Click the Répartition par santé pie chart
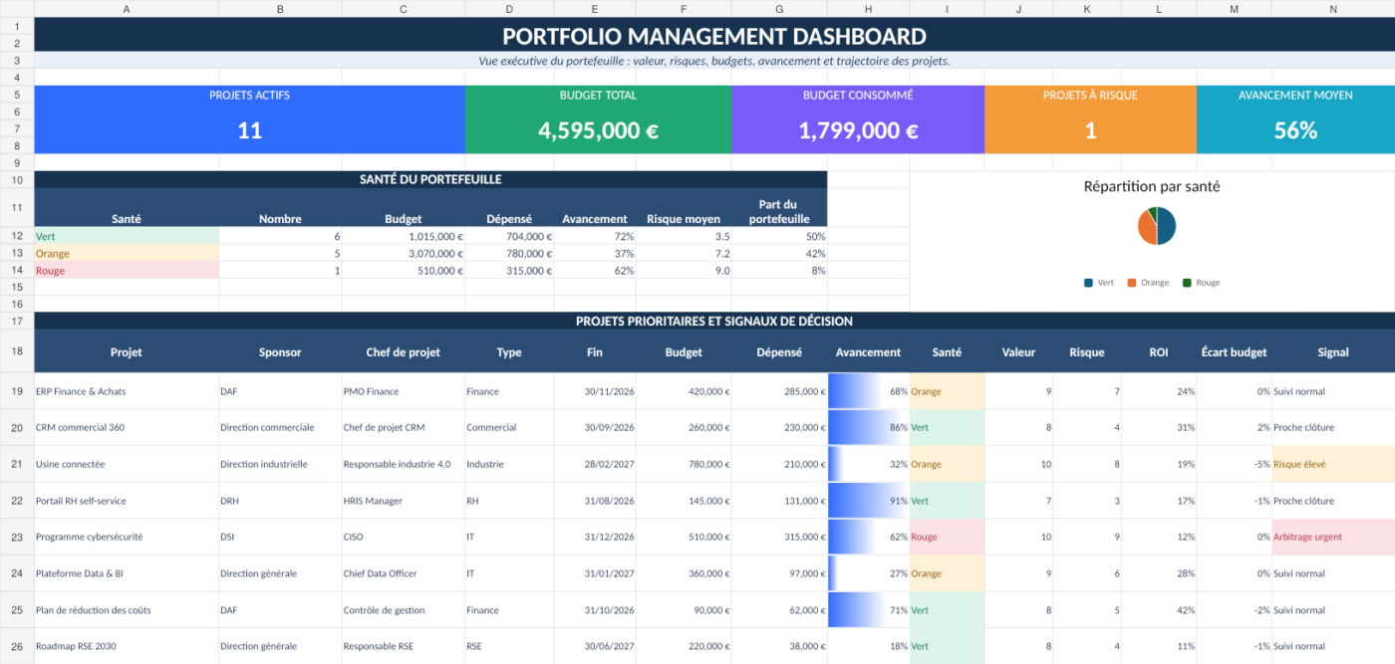The height and width of the screenshot is (664, 1395). 1157,225
